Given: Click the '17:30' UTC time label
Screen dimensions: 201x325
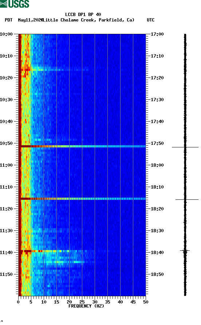Looking at the screenshot, I should point(157,100).
